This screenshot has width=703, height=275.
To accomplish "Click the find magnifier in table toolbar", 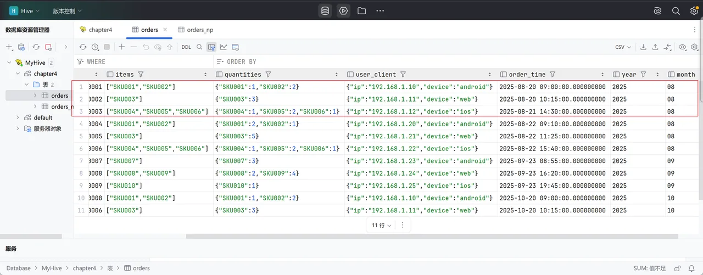I will pyautogui.click(x=199, y=47).
